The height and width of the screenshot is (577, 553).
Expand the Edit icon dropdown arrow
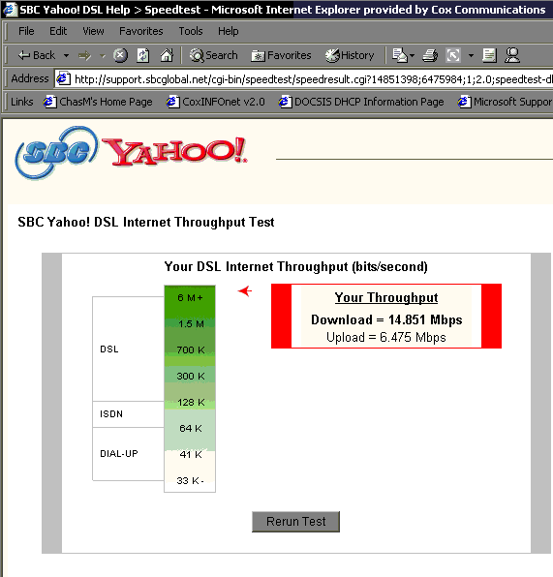point(471,56)
